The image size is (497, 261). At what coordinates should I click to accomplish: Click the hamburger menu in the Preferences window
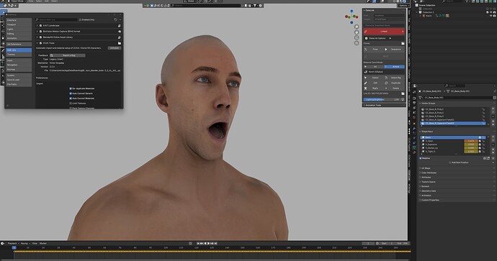(8, 106)
